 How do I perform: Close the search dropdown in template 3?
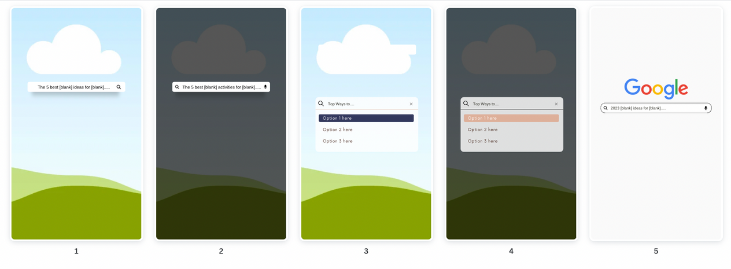(411, 104)
